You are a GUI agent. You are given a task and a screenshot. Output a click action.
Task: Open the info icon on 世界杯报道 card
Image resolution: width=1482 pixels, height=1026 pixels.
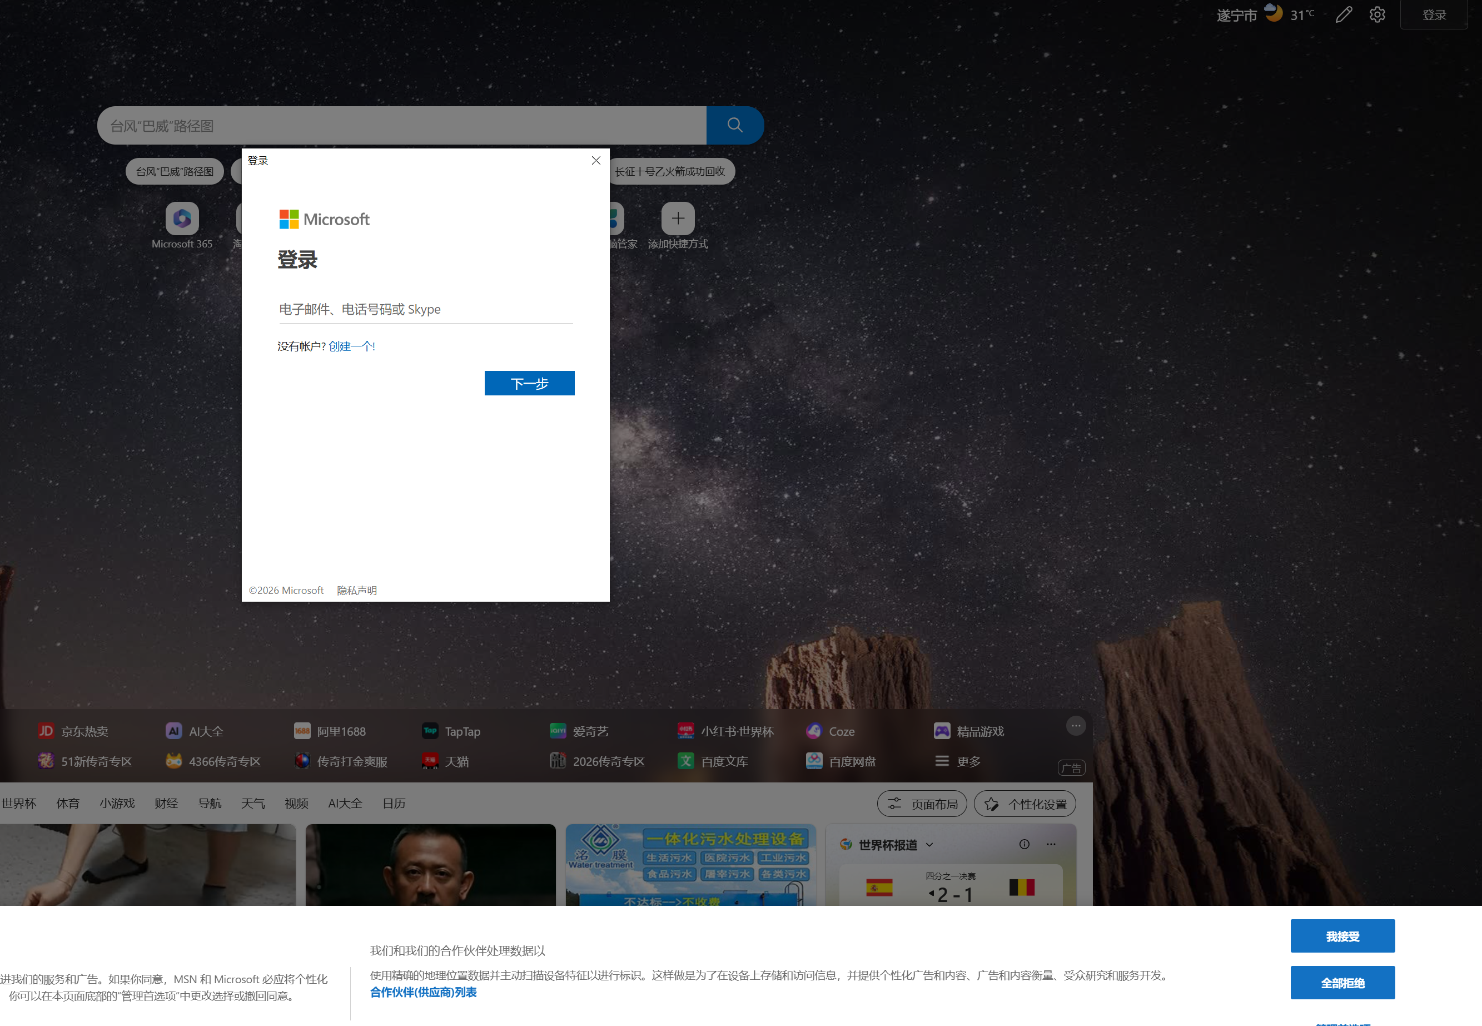pyautogui.click(x=1025, y=844)
